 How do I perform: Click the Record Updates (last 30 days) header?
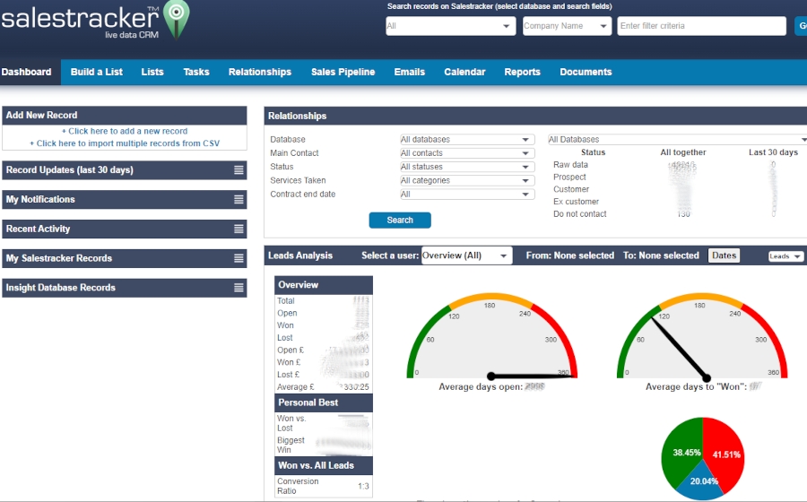pos(125,170)
